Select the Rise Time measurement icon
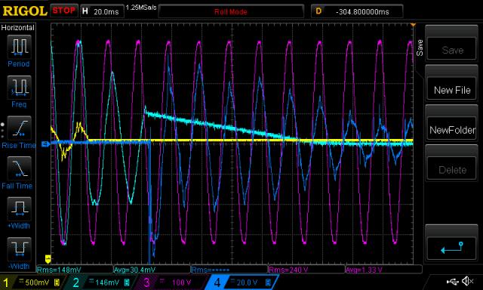The height and width of the screenshot is (290, 483). point(19,128)
